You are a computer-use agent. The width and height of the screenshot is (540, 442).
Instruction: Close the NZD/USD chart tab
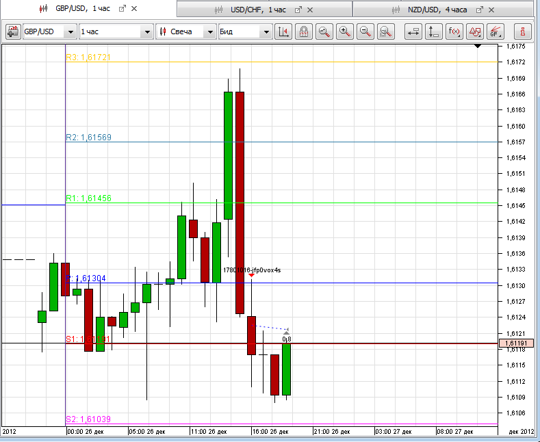coord(491,10)
